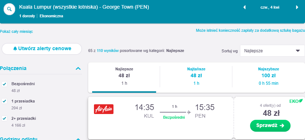This screenshot has height=140, width=305.
Task: Click the AirAsia airline logo
Action: point(104,109)
